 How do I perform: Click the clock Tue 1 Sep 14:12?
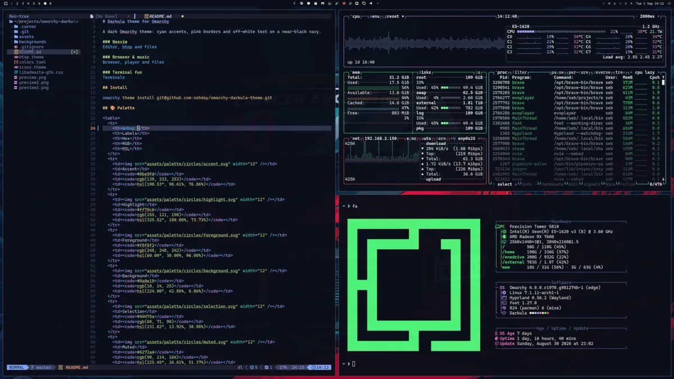[x=649, y=3]
